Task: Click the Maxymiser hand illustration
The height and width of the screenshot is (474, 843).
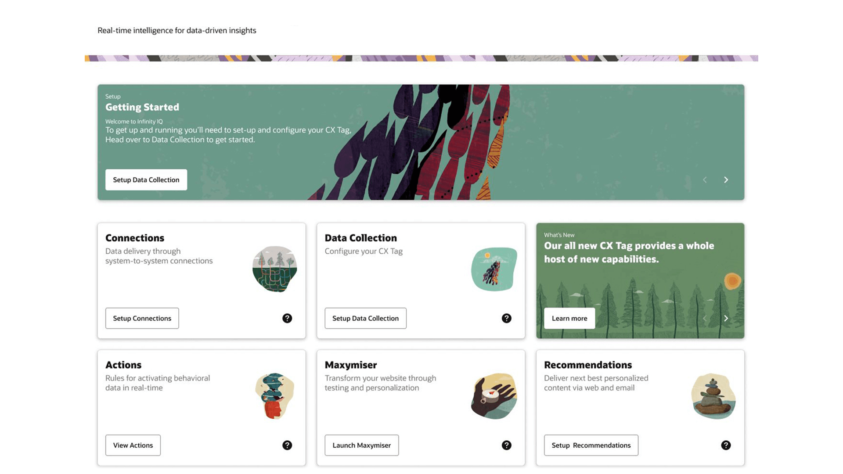Action: coord(494,396)
